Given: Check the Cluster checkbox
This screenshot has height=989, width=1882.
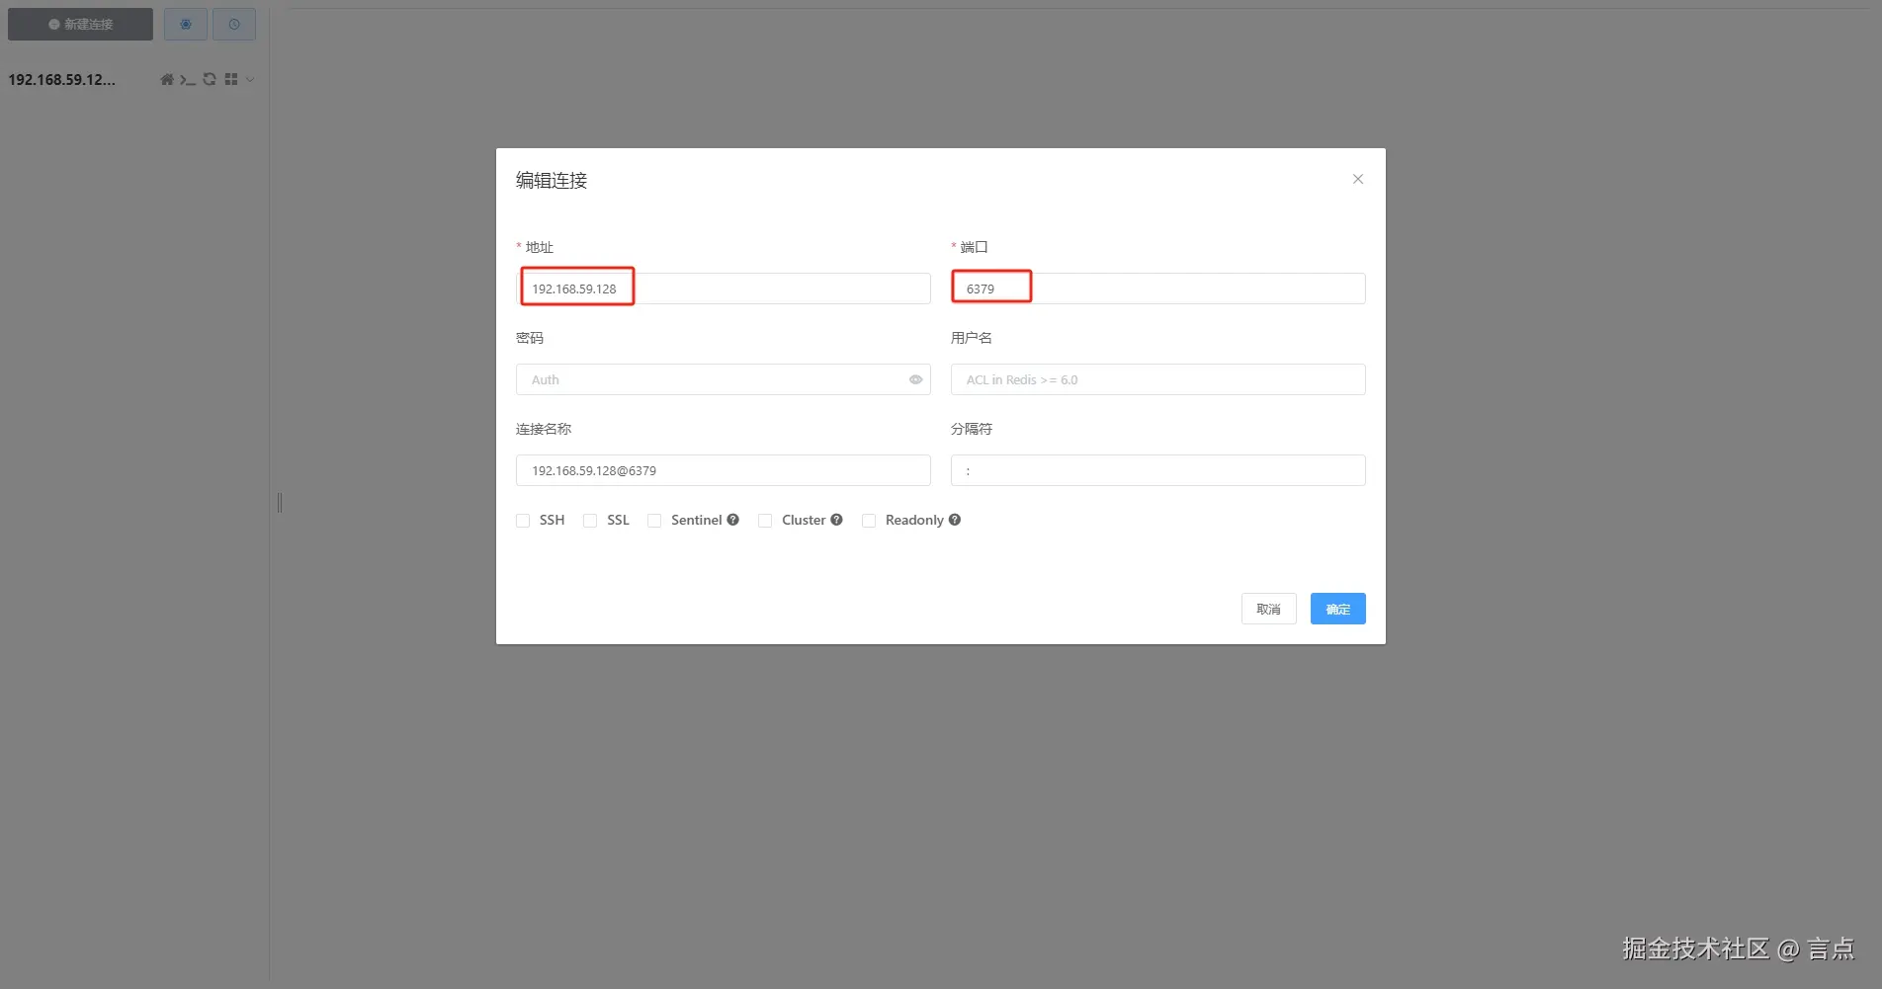Looking at the screenshot, I should click(765, 521).
